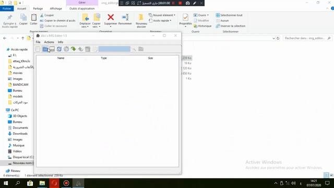Expand the address bar history dropdown
334x188 pixels.
click(273, 38)
